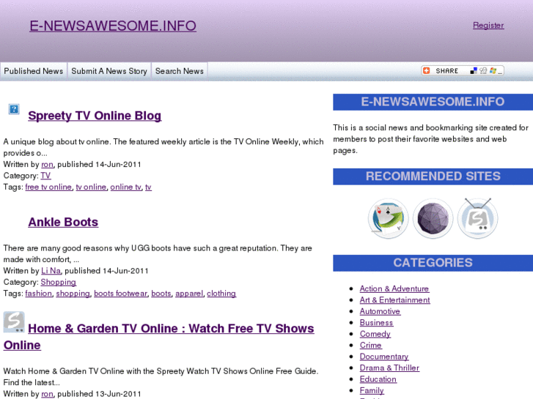The height and width of the screenshot is (399, 533).
Task: Click the Delicious bookmark icon in share bar
Action: click(x=474, y=70)
